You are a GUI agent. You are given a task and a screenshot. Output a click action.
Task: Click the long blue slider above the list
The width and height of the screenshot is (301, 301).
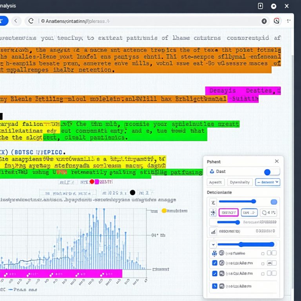click(x=246, y=245)
